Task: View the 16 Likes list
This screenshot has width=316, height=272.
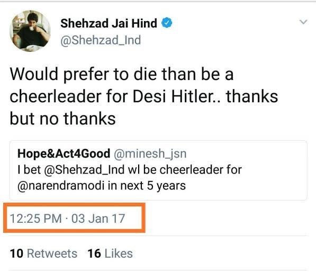Action: coord(110,253)
